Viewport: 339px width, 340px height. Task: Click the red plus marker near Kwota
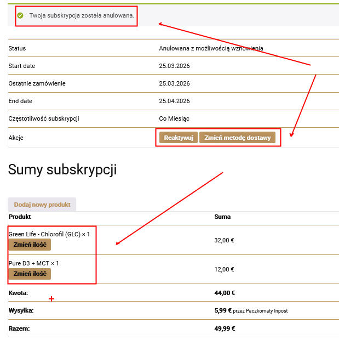tap(52, 299)
